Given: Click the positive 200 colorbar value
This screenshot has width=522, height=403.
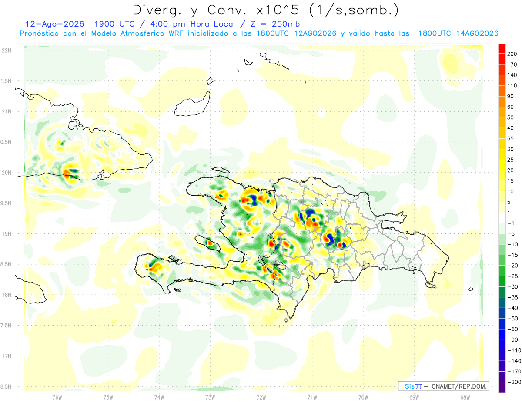Looking at the screenshot, I should pyautogui.click(x=512, y=54).
